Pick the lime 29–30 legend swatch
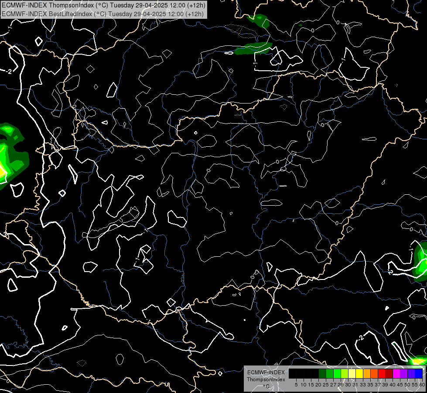This screenshot has width=427, height=393. pos(345,373)
